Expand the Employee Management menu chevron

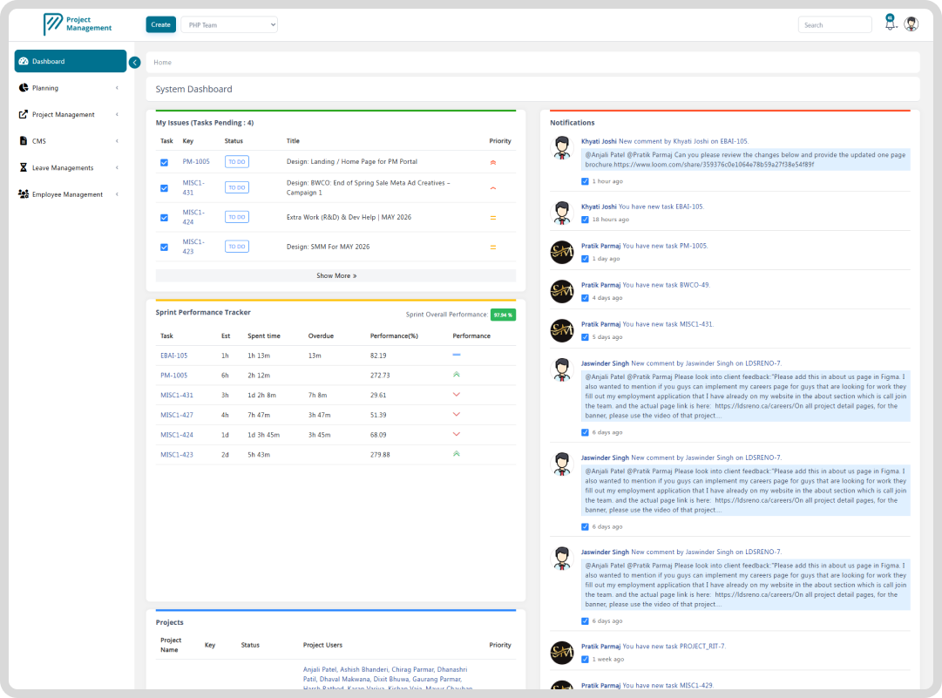click(x=117, y=194)
